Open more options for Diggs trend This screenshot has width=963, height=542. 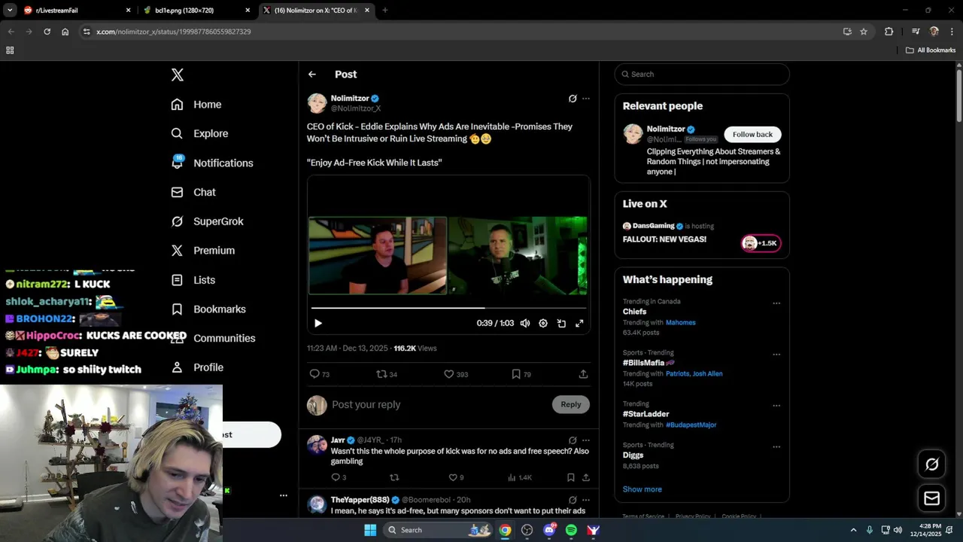click(x=776, y=446)
